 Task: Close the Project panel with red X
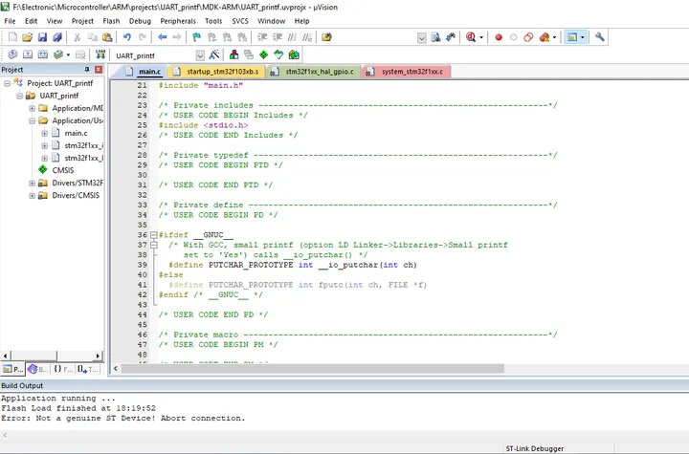pos(99,70)
